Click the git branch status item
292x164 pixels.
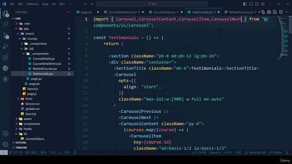(x=14, y=153)
